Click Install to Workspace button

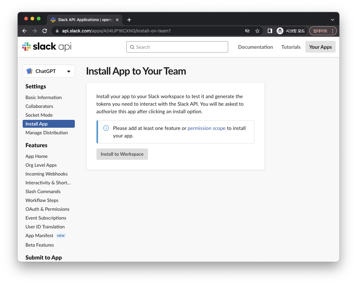coord(122,154)
